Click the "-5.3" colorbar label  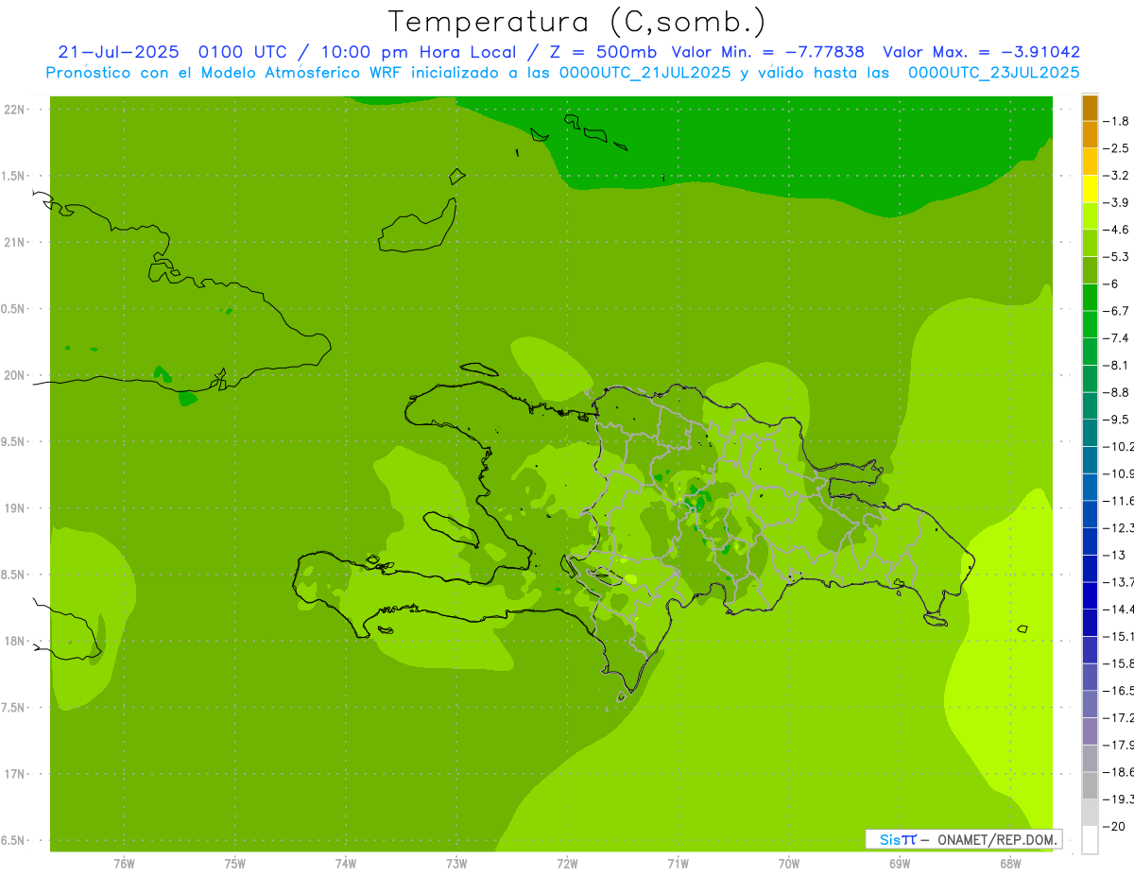point(1117,256)
